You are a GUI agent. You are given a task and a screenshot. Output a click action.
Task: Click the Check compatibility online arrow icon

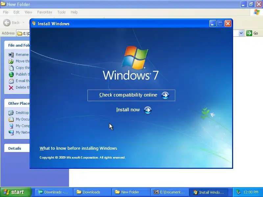(165, 95)
